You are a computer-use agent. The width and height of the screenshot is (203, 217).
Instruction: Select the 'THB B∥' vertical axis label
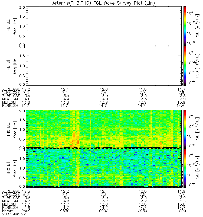8,66
